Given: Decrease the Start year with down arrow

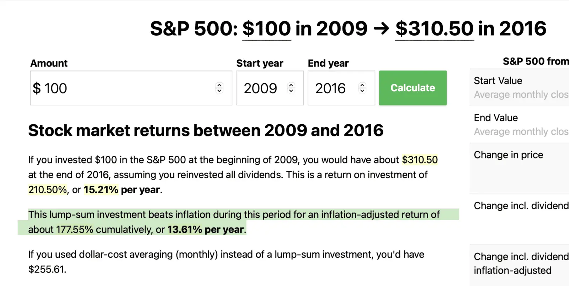Looking at the screenshot, I should pos(291,91).
